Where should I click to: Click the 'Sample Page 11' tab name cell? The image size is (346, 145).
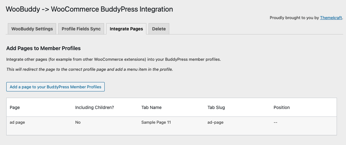click(x=156, y=122)
